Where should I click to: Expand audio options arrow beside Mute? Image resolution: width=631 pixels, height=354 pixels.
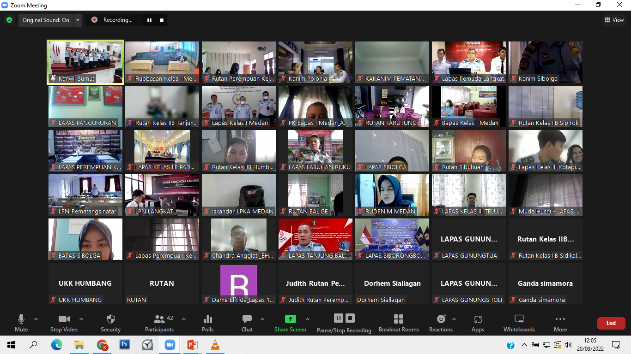pyautogui.click(x=36, y=319)
